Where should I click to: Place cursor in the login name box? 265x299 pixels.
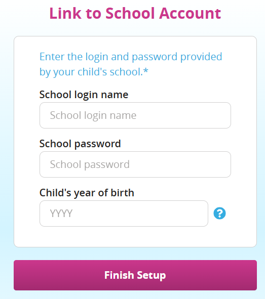pyautogui.click(x=135, y=115)
